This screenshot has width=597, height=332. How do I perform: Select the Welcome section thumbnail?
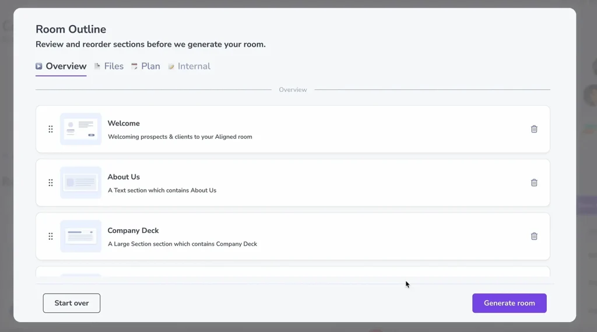click(80, 129)
